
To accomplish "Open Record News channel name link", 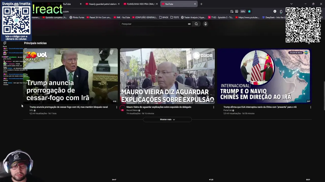I will (132, 110).
